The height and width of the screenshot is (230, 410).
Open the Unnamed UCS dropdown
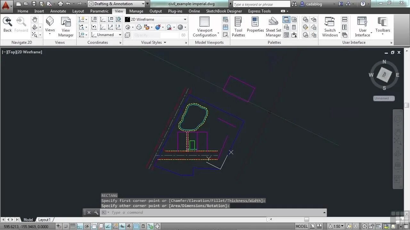[106, 35]
